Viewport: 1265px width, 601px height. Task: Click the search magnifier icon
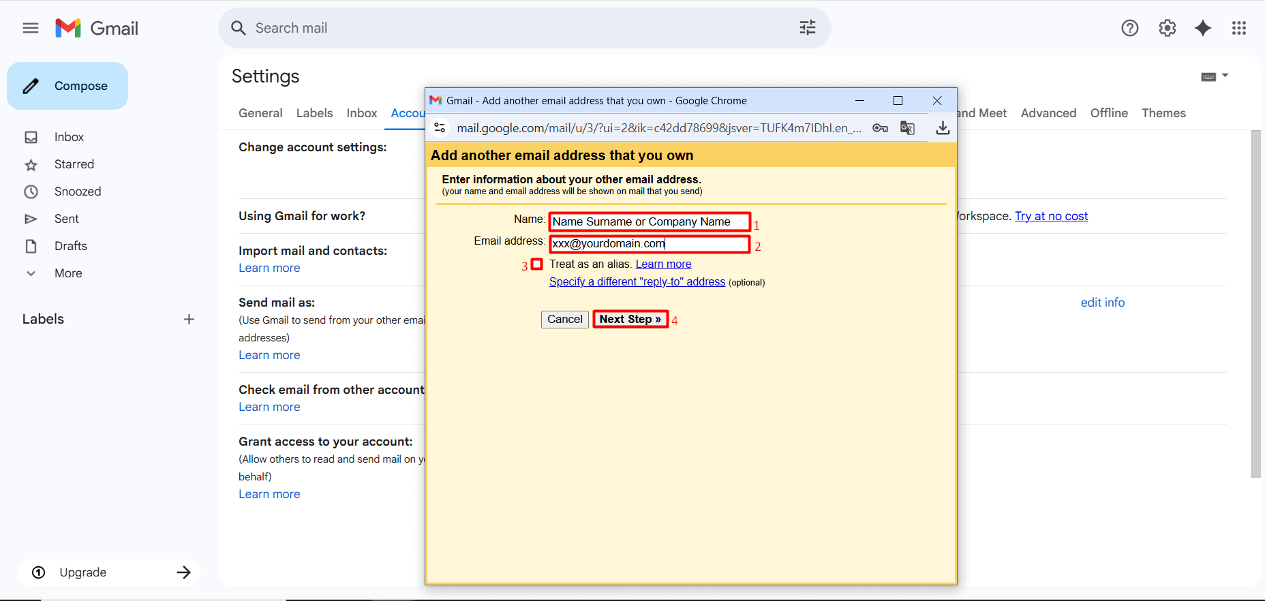tap(239, 28)
